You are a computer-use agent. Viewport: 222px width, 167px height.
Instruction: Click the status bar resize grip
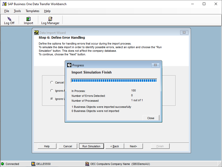click(x=220, y=164)
